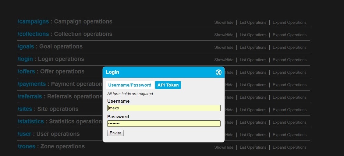Open the /collections endpoint link
Viewport: 344px width, 156px height.
point(33,34)
